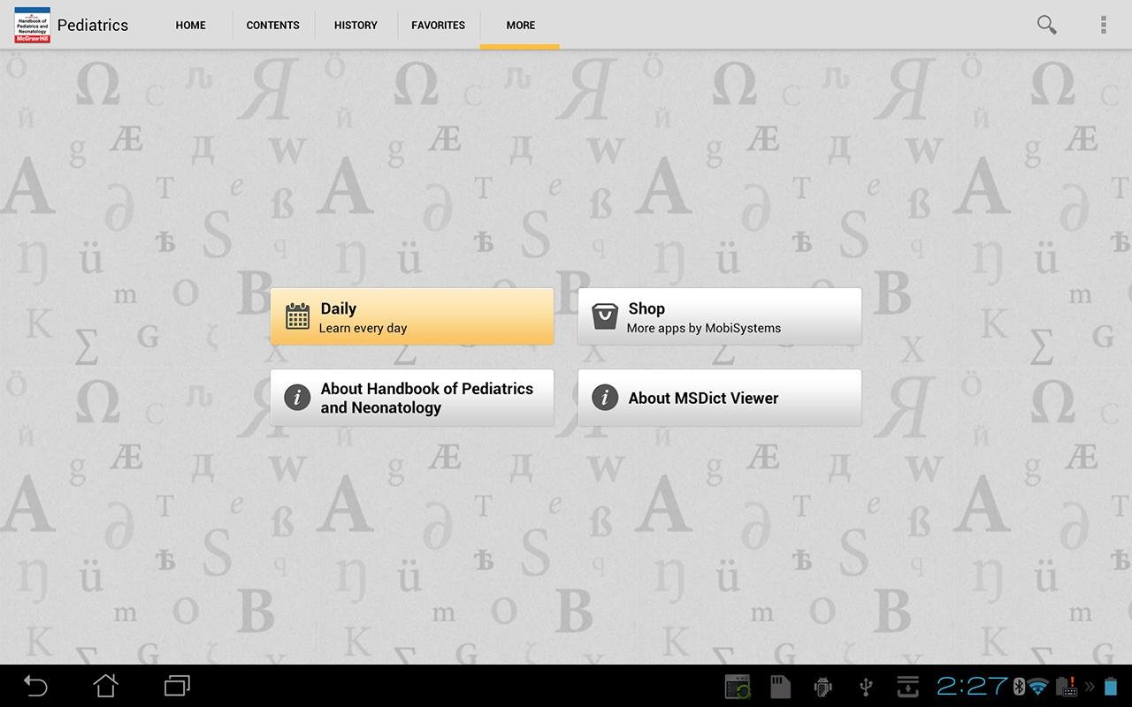Tap the 2:27 system clock
The image size is (1132, 707).
coord(972,687)
